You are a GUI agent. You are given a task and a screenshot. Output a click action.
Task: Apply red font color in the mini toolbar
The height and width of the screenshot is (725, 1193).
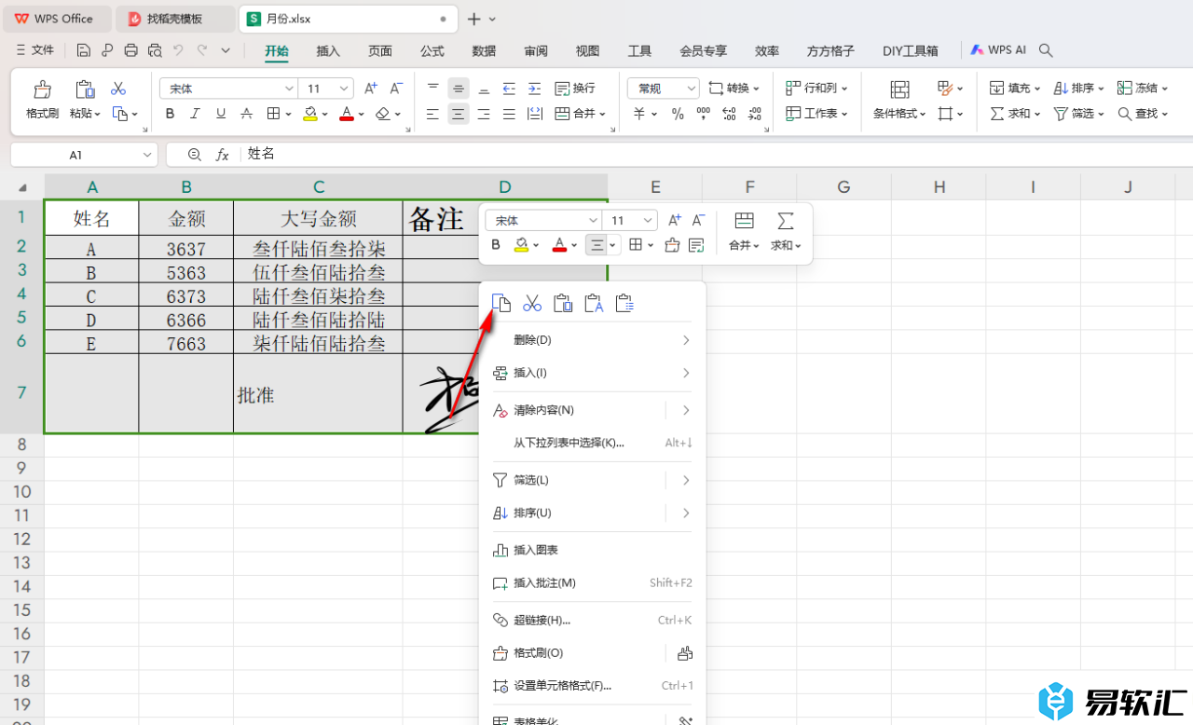click(559, 245)
